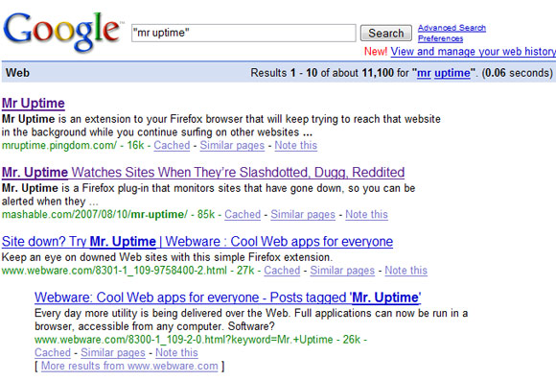556x381 pixels.
Task: Click the webware.com/8300-1_109-2-0.html?keyword URL text
Action: coord(184,340)
